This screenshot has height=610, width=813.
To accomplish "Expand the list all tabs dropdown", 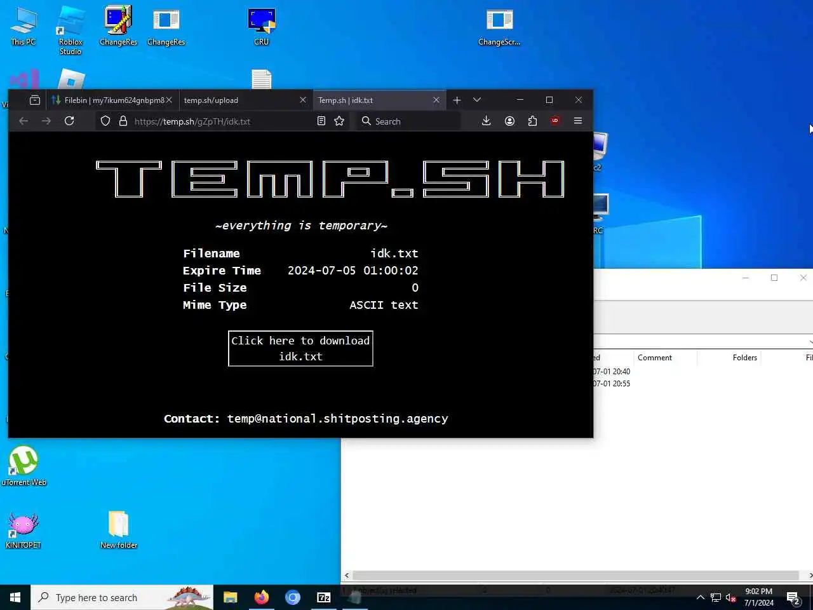I will tap(477, 100).
